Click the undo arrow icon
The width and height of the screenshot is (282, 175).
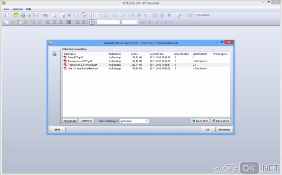point(33,22)
